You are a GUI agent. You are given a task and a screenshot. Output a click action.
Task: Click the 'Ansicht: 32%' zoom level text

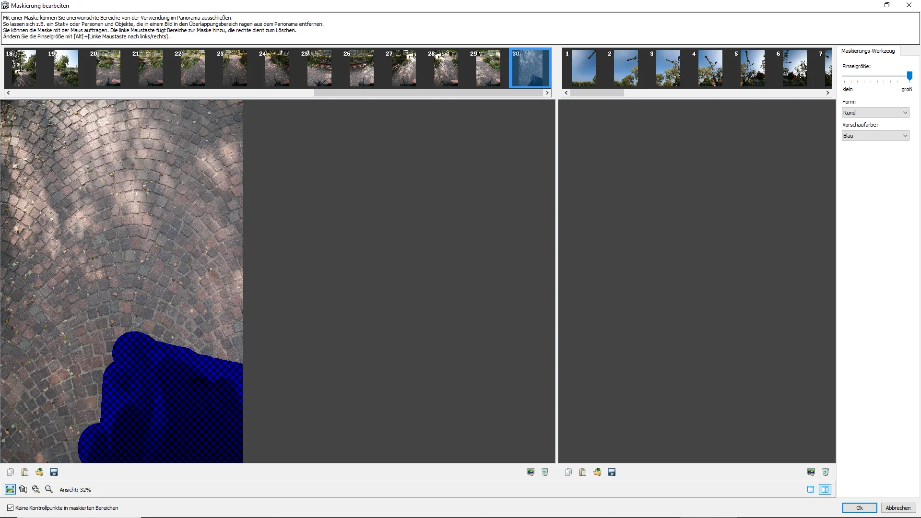(75, 490)
